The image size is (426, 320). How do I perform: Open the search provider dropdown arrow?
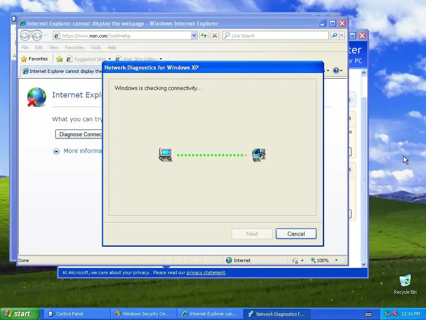(x=342, y=36)
